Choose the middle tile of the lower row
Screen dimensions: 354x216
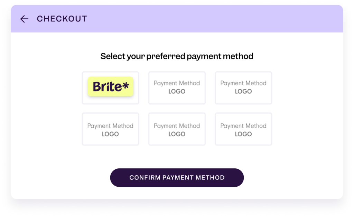177,129
